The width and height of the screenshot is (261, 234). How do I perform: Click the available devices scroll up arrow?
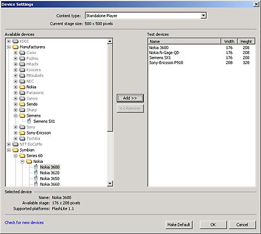[110, 41]
